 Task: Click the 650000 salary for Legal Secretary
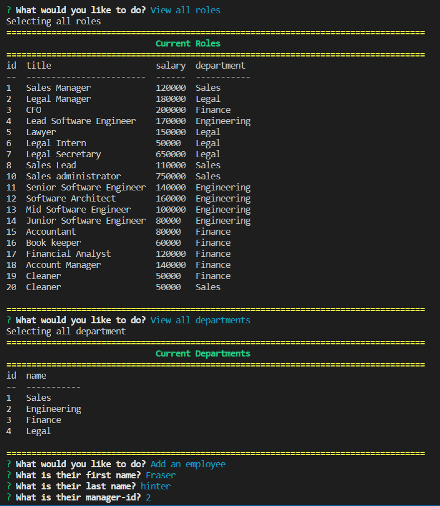(171, 154)
